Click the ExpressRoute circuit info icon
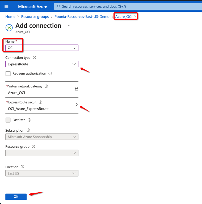202x204 pixels. click(x=41, y=102)
